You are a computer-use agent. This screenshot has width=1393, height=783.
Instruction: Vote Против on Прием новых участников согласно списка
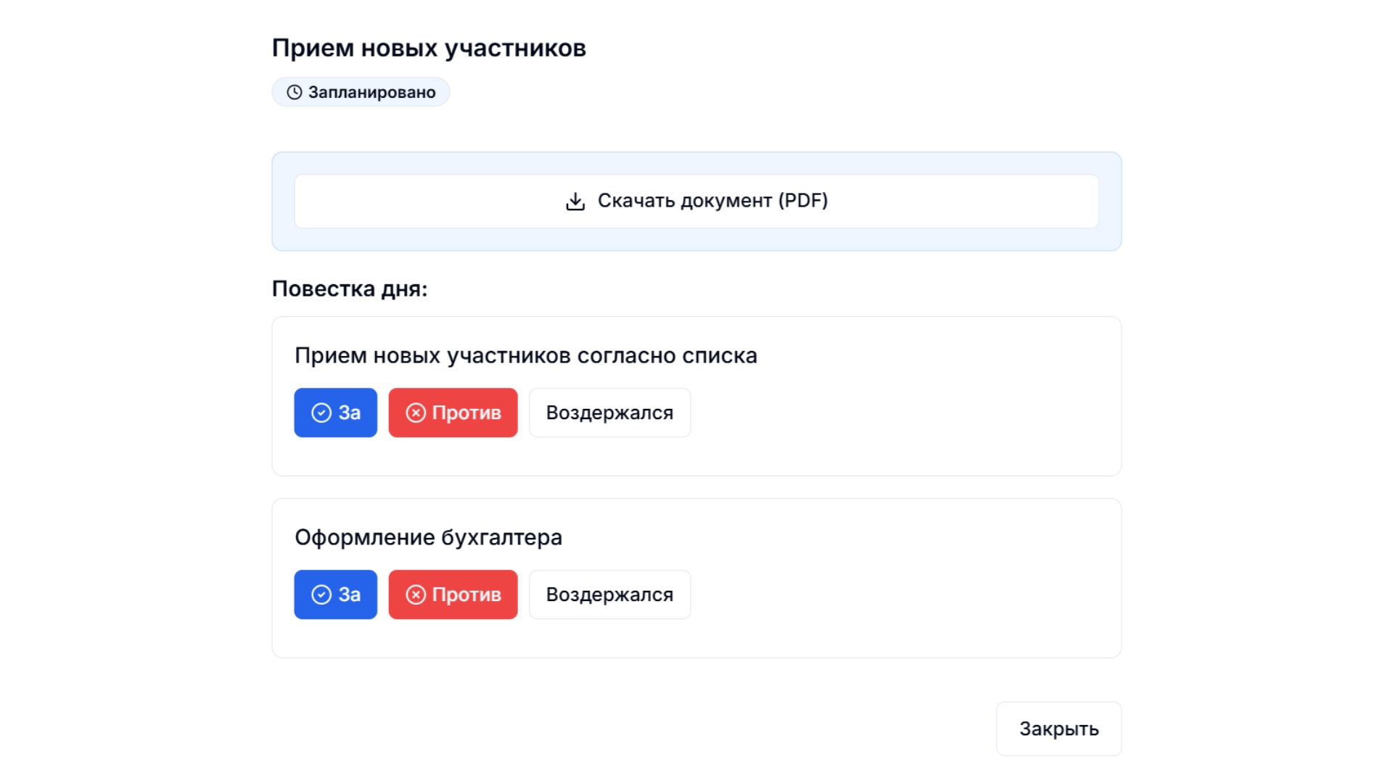[453, 413]
